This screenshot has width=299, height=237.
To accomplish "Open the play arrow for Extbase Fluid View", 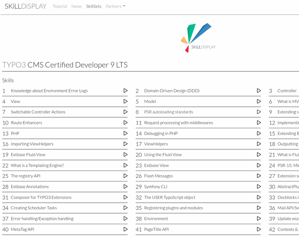I will (x=125, y=155).
